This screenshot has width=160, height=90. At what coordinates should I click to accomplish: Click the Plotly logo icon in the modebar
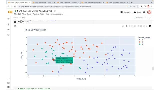point(150,26)
